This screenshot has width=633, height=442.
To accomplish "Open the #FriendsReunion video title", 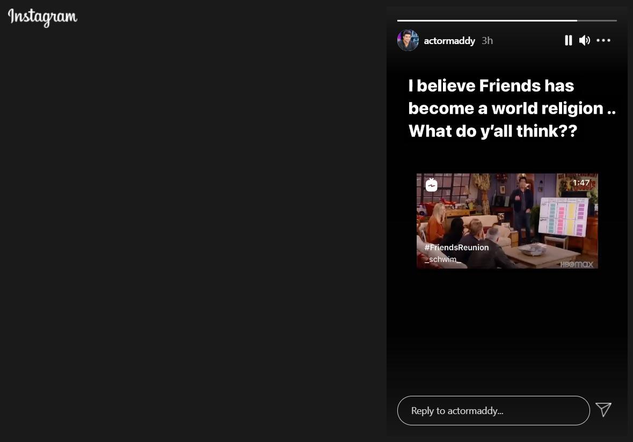I will (x=456, y=248).
